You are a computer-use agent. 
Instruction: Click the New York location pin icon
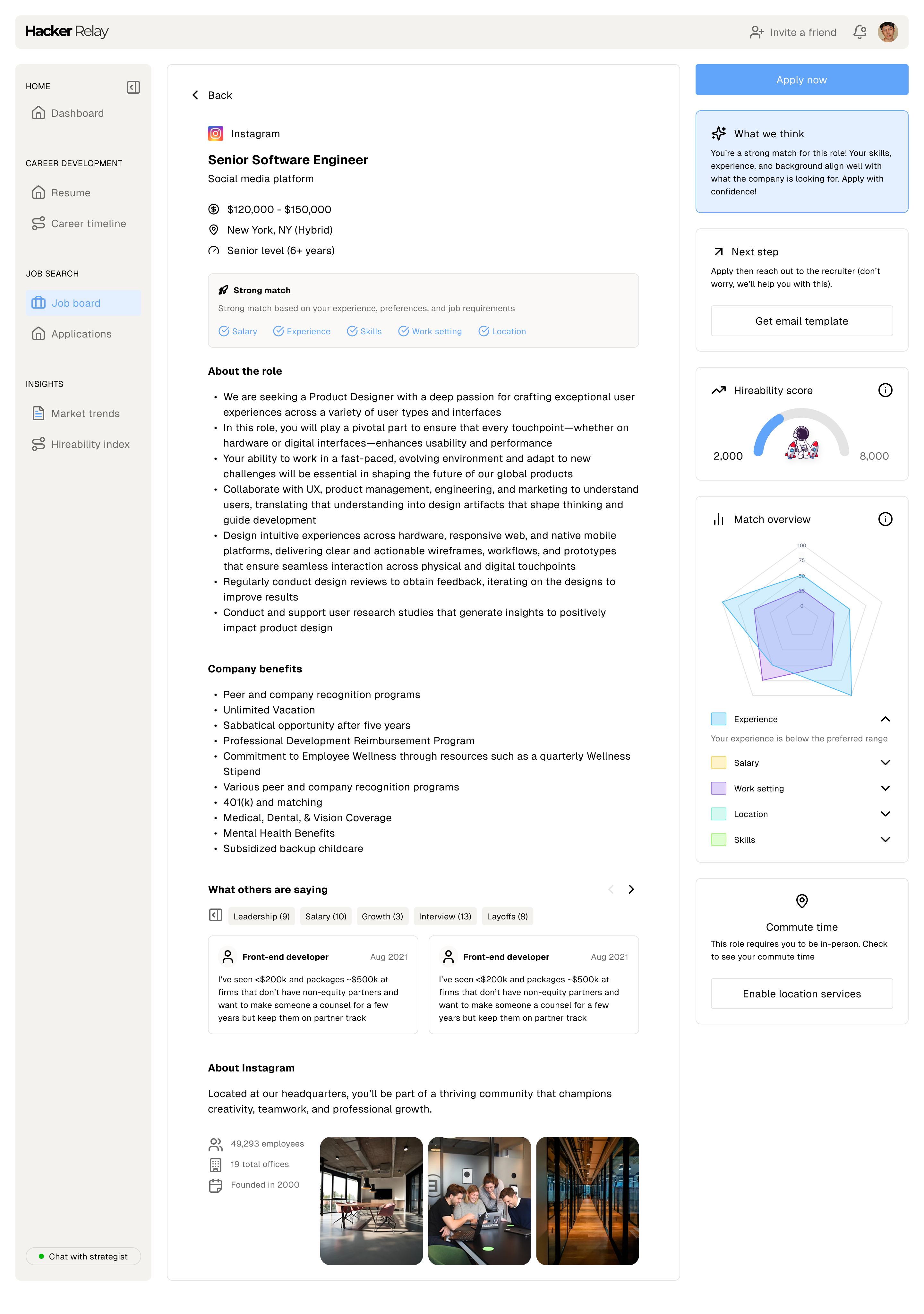[214, 229]
